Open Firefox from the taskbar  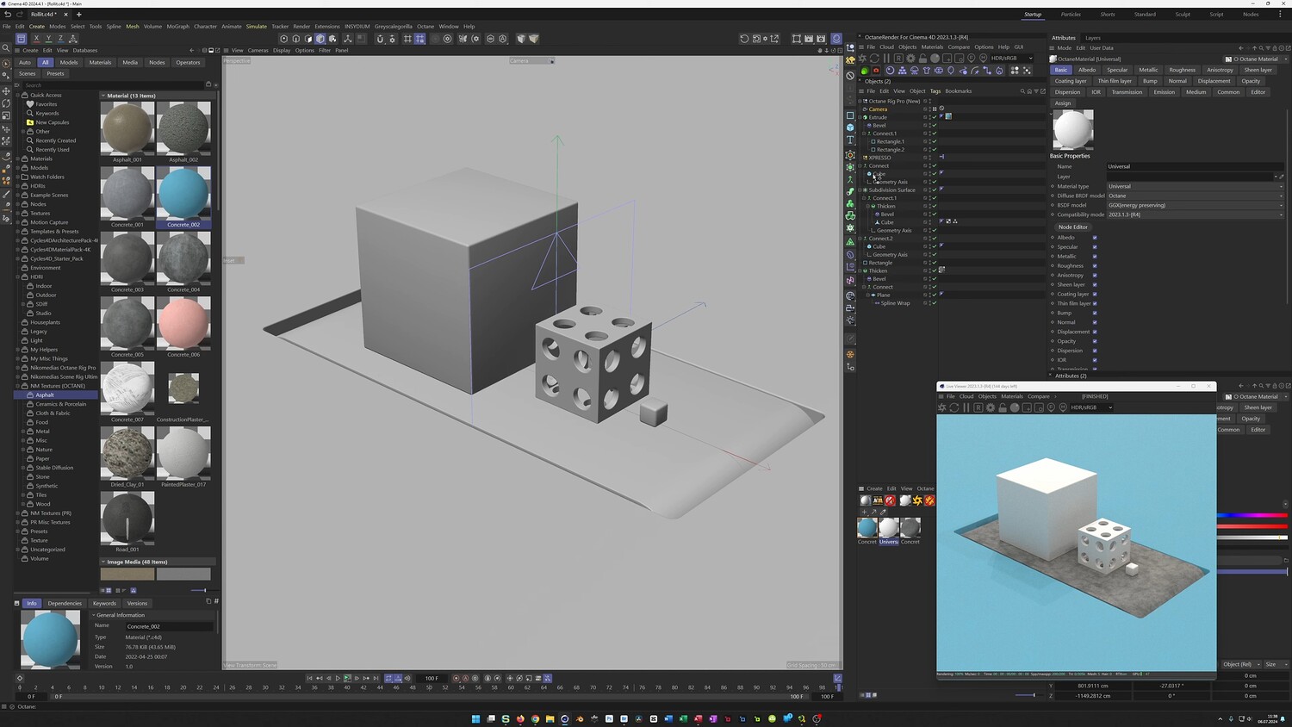coord(520,718)
